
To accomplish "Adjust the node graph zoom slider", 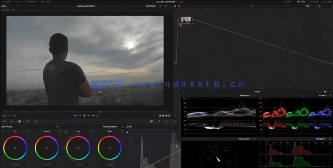I will point(319,6).
